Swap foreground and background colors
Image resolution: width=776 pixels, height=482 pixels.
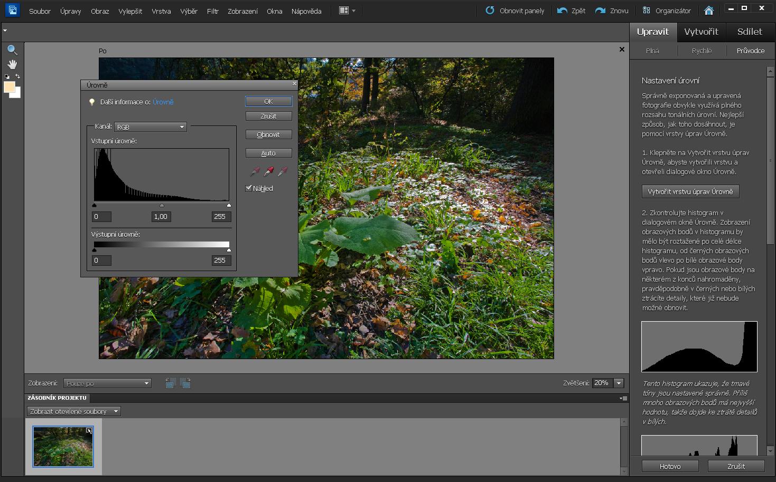tap(17, 76)
